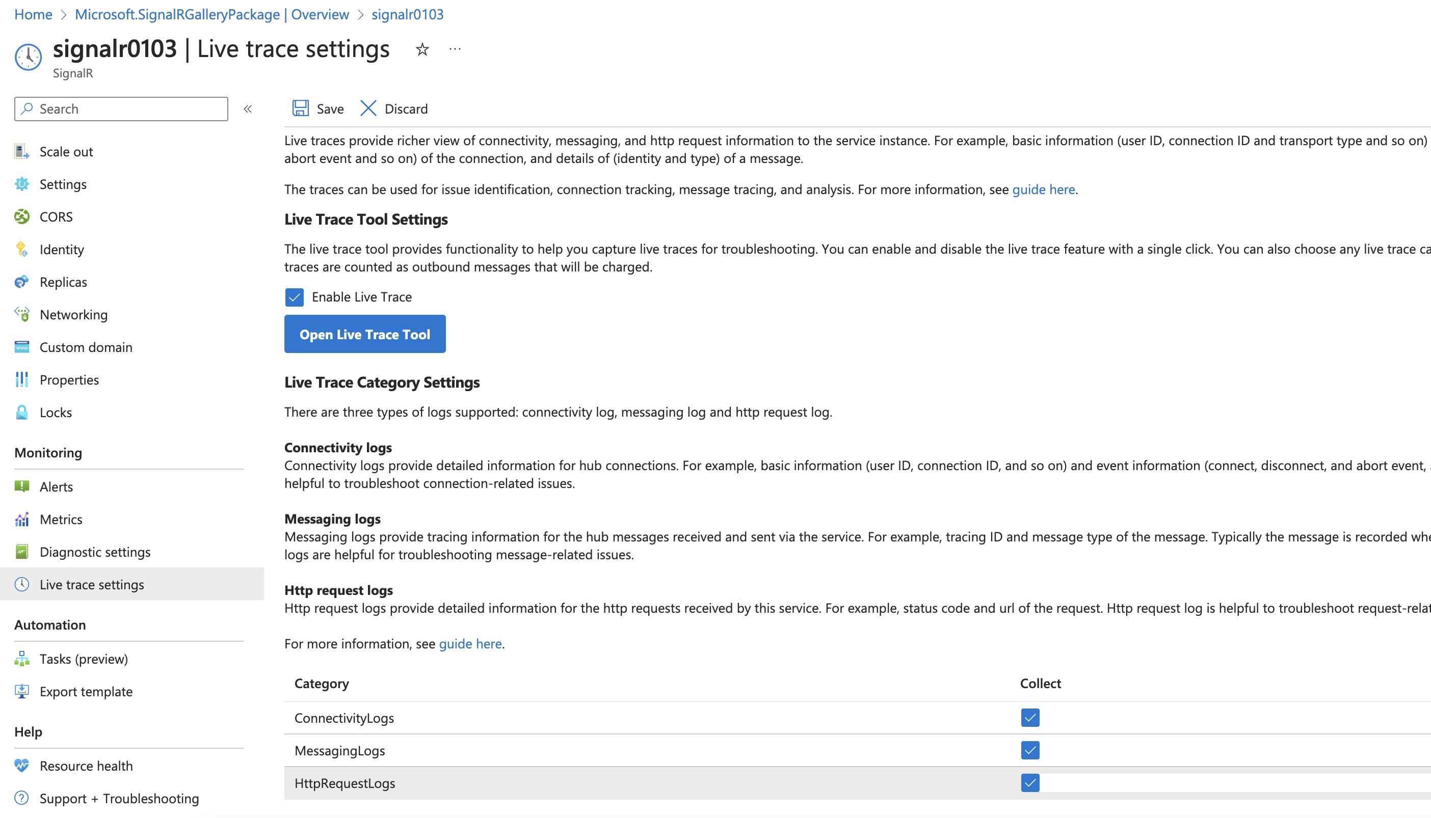1431x818 pixels.
Task: Click the Save disk icon
Action: 300,108
